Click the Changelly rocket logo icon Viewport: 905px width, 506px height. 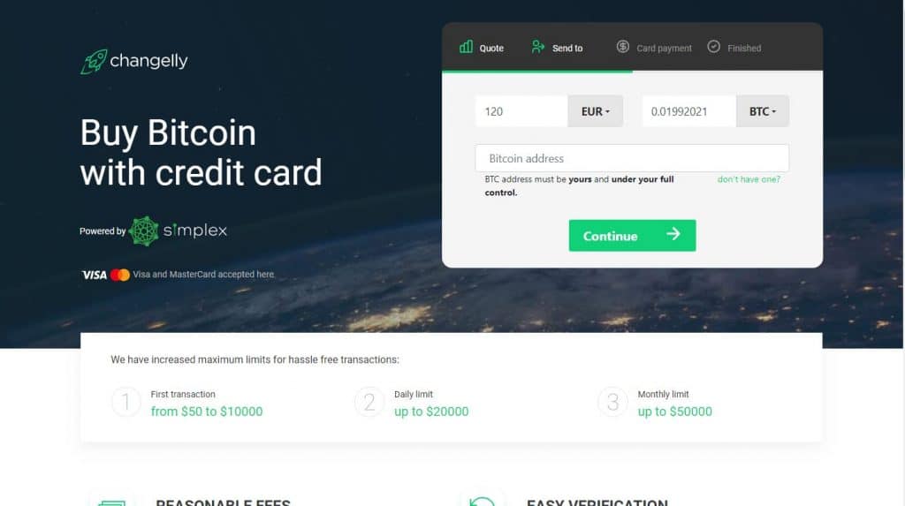coord(94,61)
